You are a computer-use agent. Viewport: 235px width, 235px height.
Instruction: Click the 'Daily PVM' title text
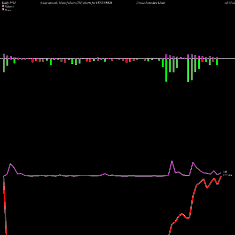(9, 3)
